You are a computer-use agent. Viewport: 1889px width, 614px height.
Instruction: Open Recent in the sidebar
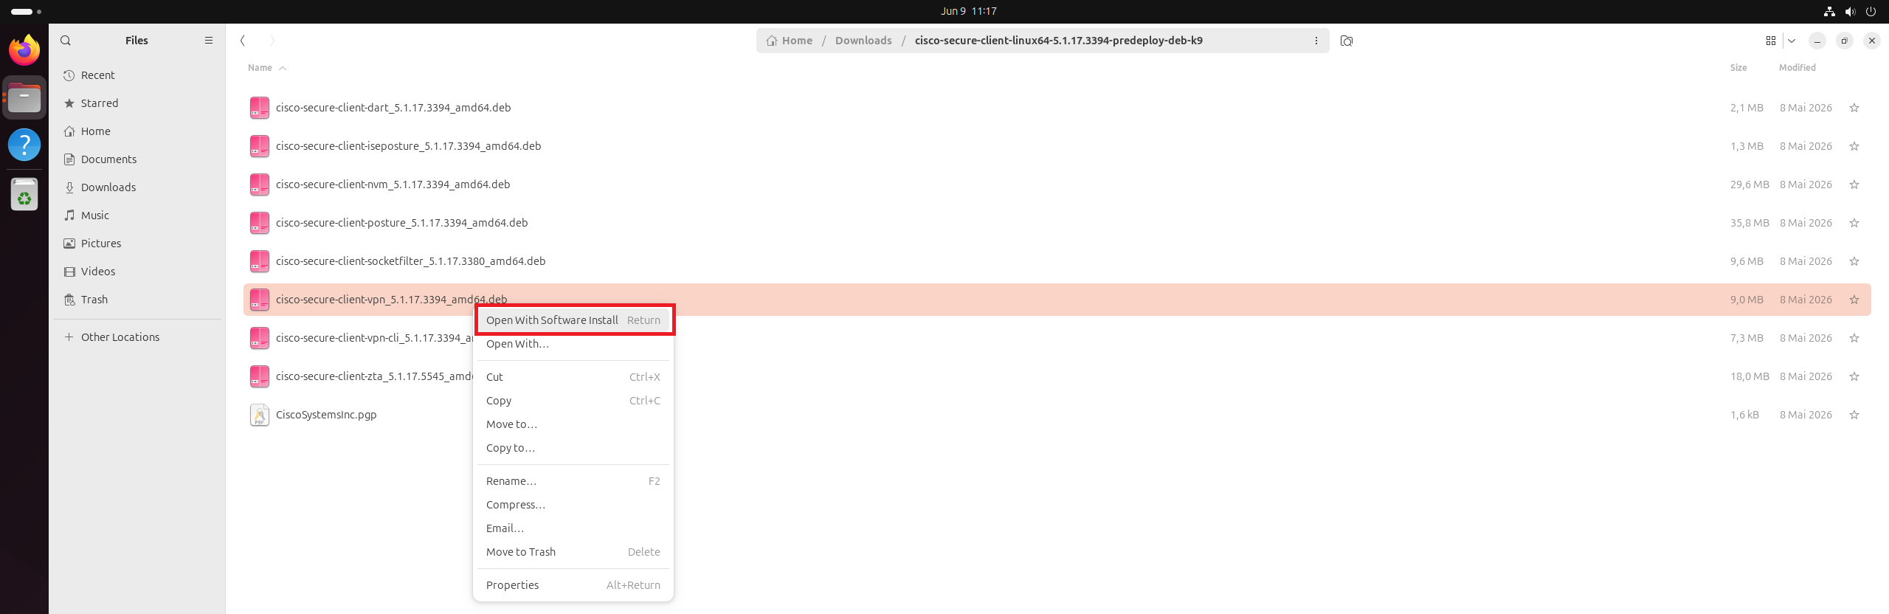coord(137,75)
